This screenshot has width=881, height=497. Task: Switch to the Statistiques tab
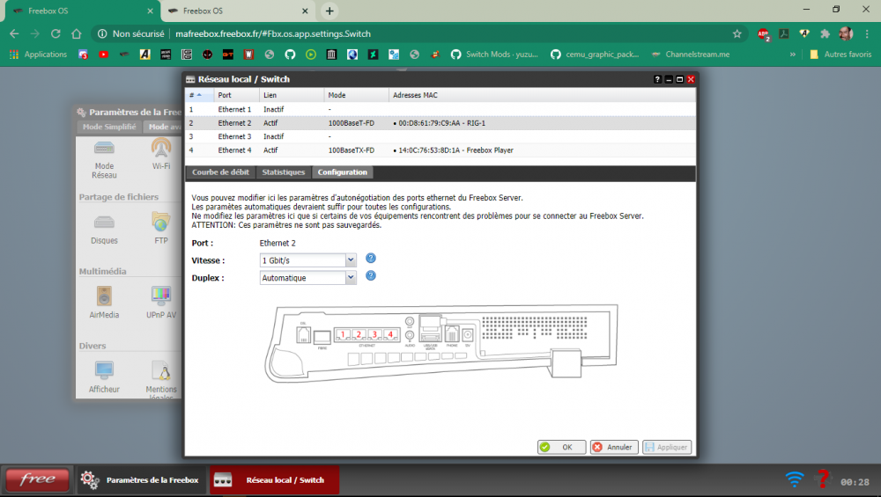pyautogui.click(x=284, y=172)
